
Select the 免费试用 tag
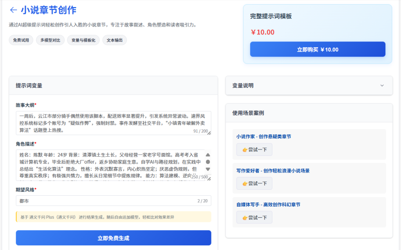(x=21, y=40)
